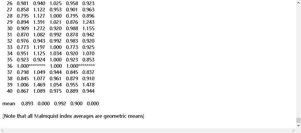Click value 1.034 in row 34
Screen dimensions: 301x133
click(x=56, y=53)
